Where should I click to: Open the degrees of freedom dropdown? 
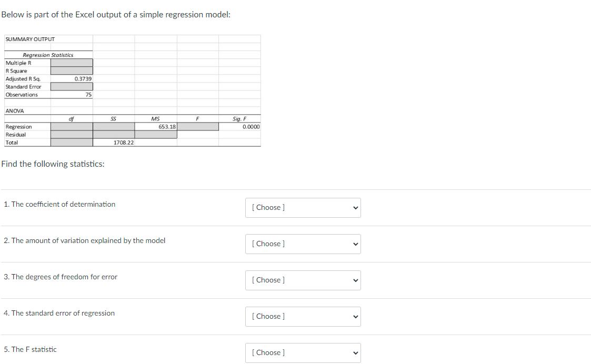[x=303, y=280]
